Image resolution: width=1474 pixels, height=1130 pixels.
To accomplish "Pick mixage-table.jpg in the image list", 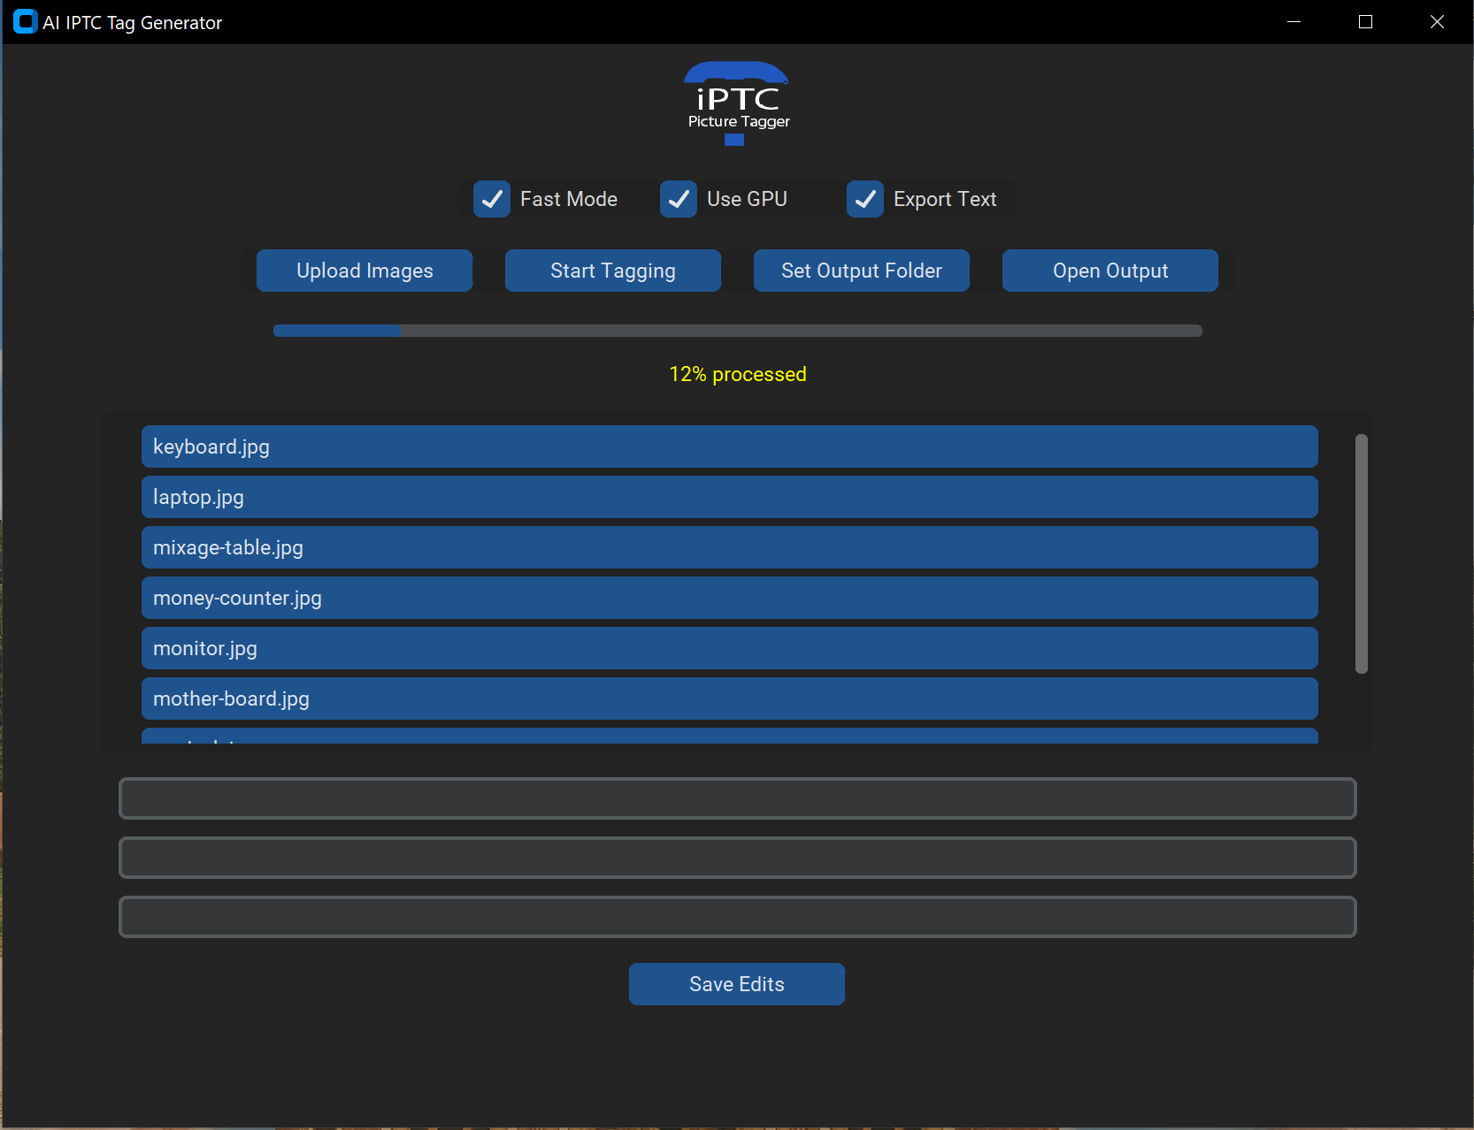I will tap(729, 547).
